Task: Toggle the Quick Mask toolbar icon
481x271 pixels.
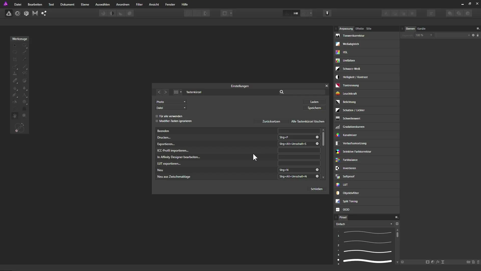Action: 225,13
